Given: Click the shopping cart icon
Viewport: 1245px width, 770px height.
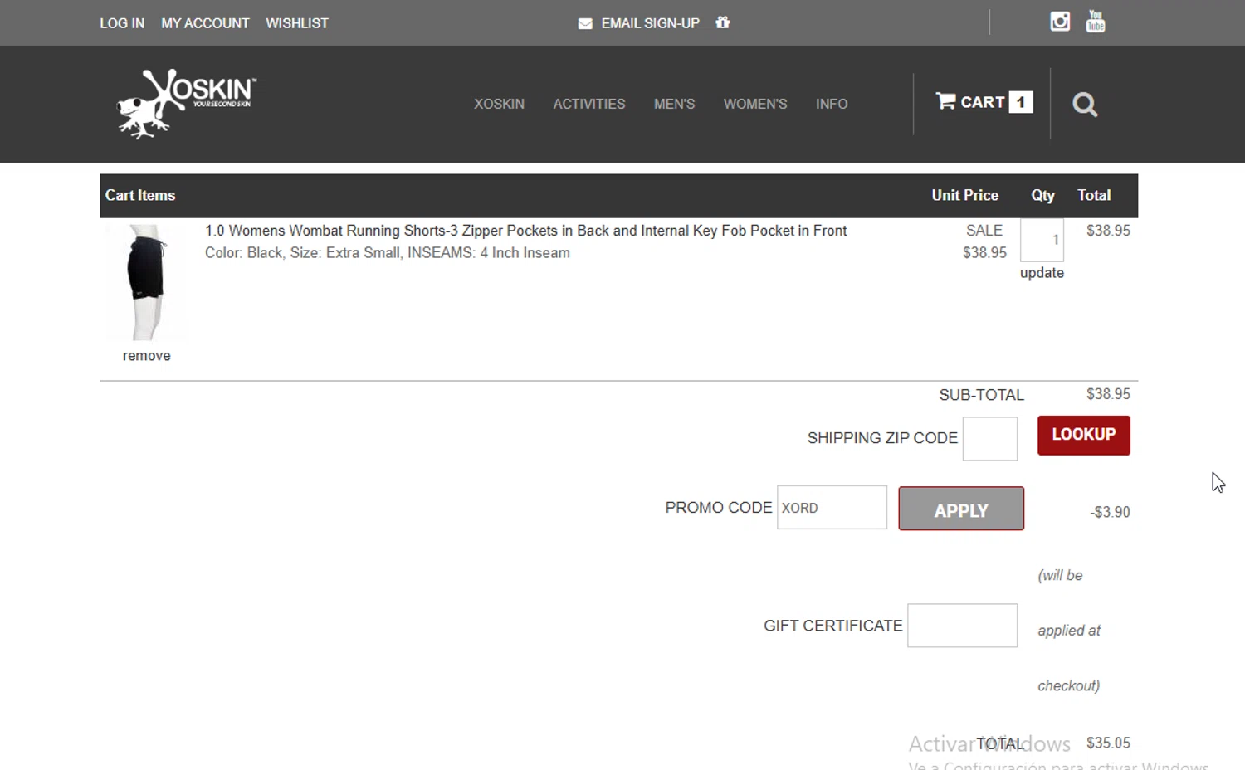Looking at the screenshot, I should pos(945,101).
